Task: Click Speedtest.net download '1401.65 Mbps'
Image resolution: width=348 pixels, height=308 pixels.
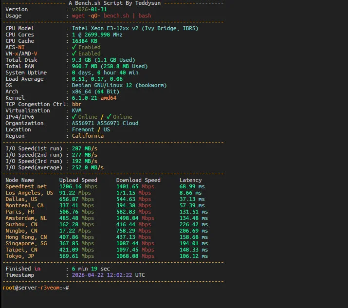Action: point(135,186)
